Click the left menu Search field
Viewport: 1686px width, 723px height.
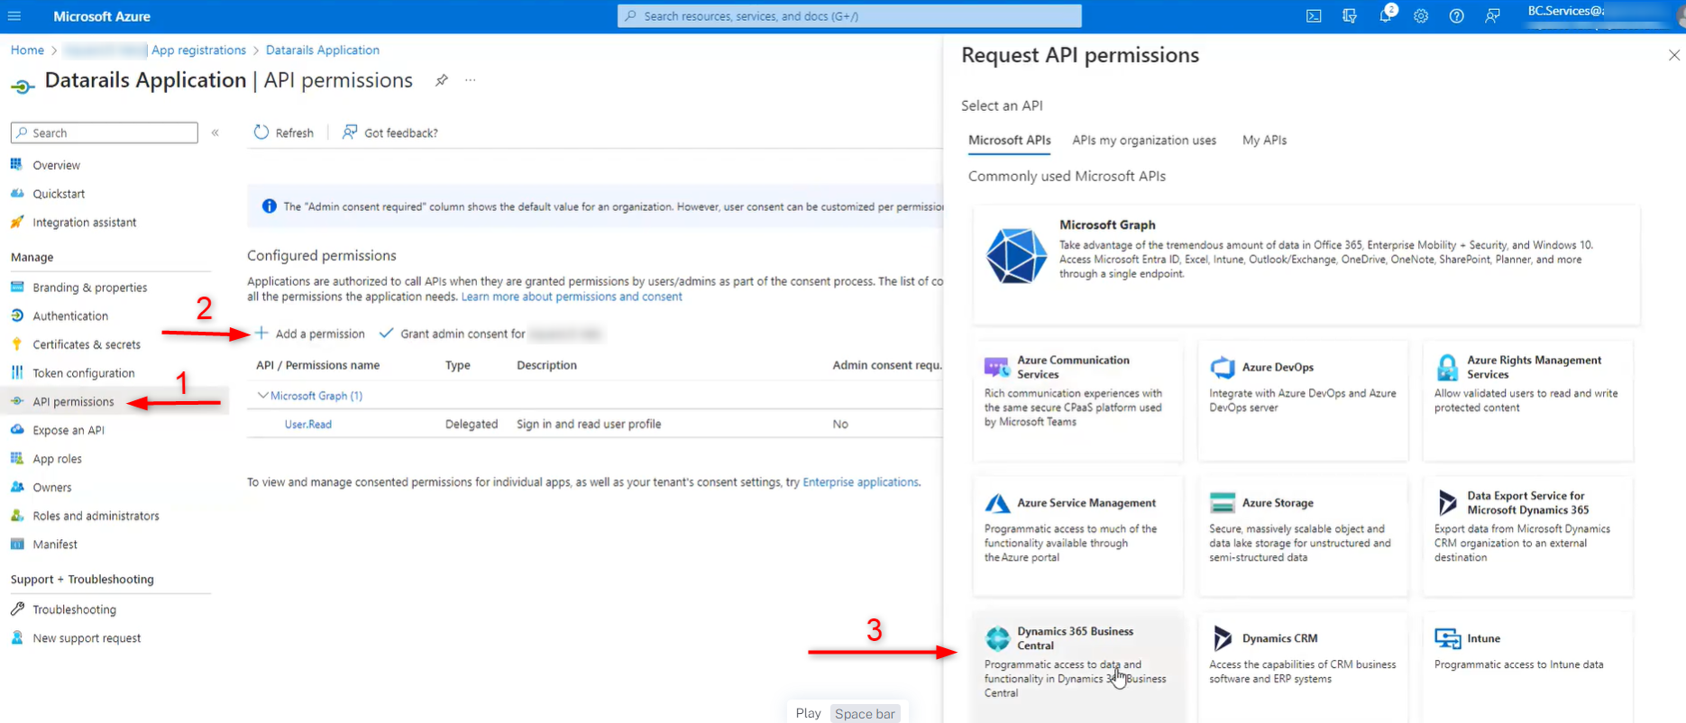click(x=104, y=133)
